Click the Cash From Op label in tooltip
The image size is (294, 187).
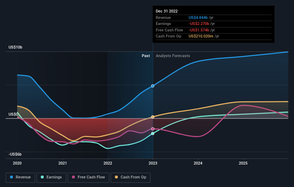pyautogui.click(x=168, y=36)
